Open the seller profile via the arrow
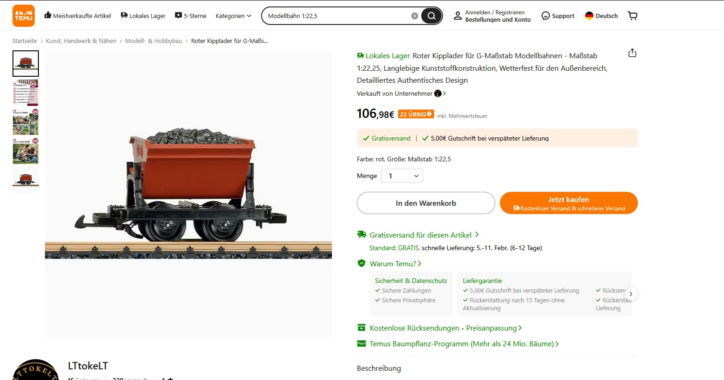Viewport: 724px width, 380px height. pos(444,93)
